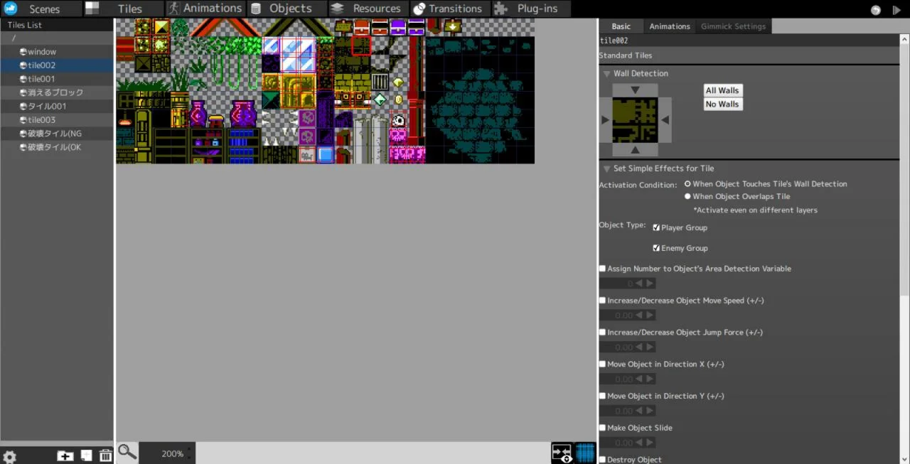Enable Assign Number to Object's Area Detection Variable
The width and height of the screenshot is (910, 464).
point(603,269)
